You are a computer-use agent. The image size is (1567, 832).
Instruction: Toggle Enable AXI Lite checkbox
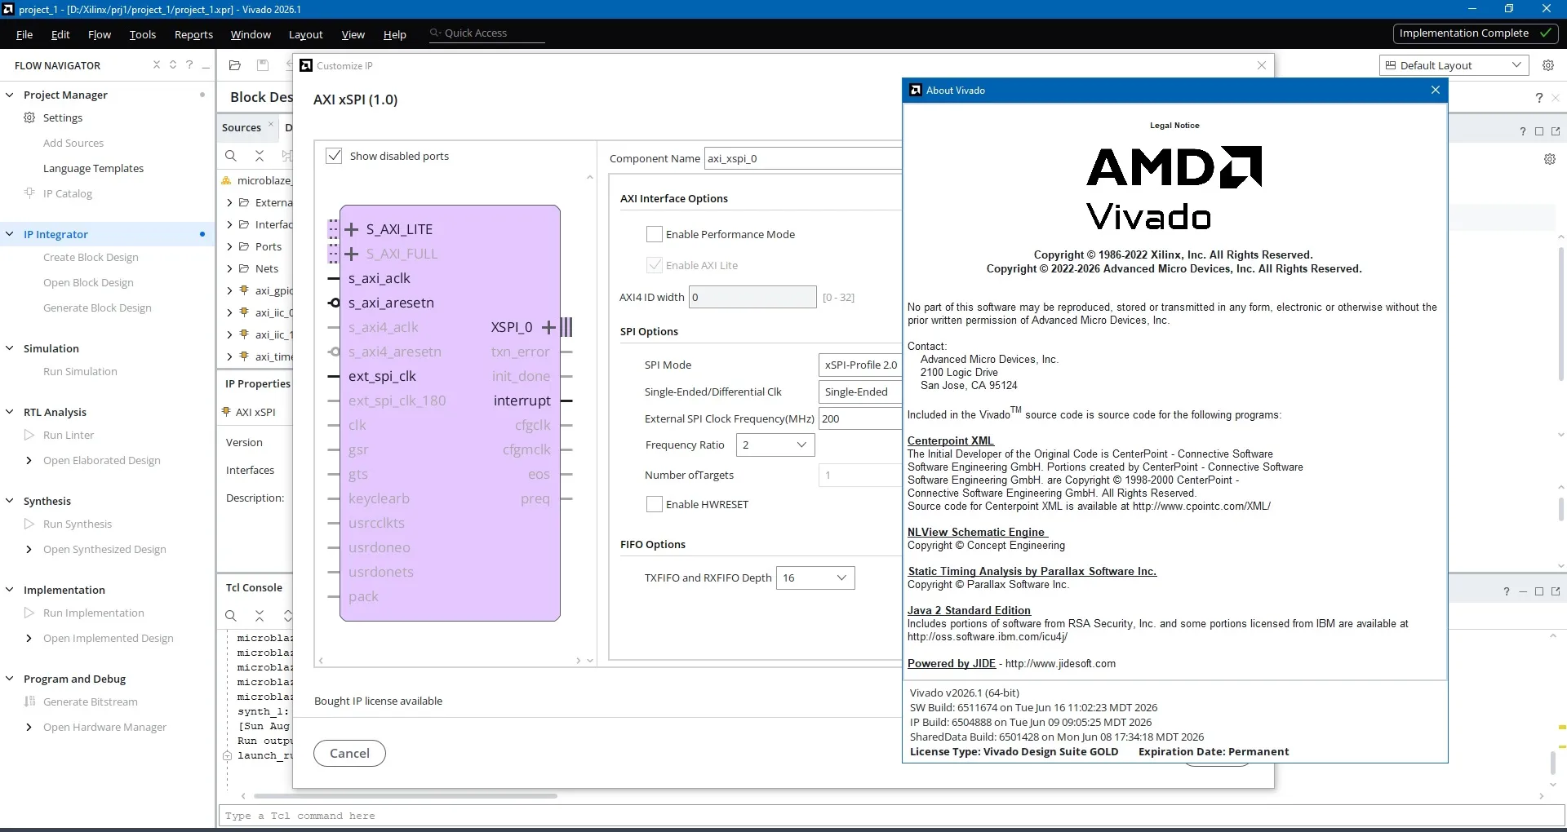click(x=655, y=265)
